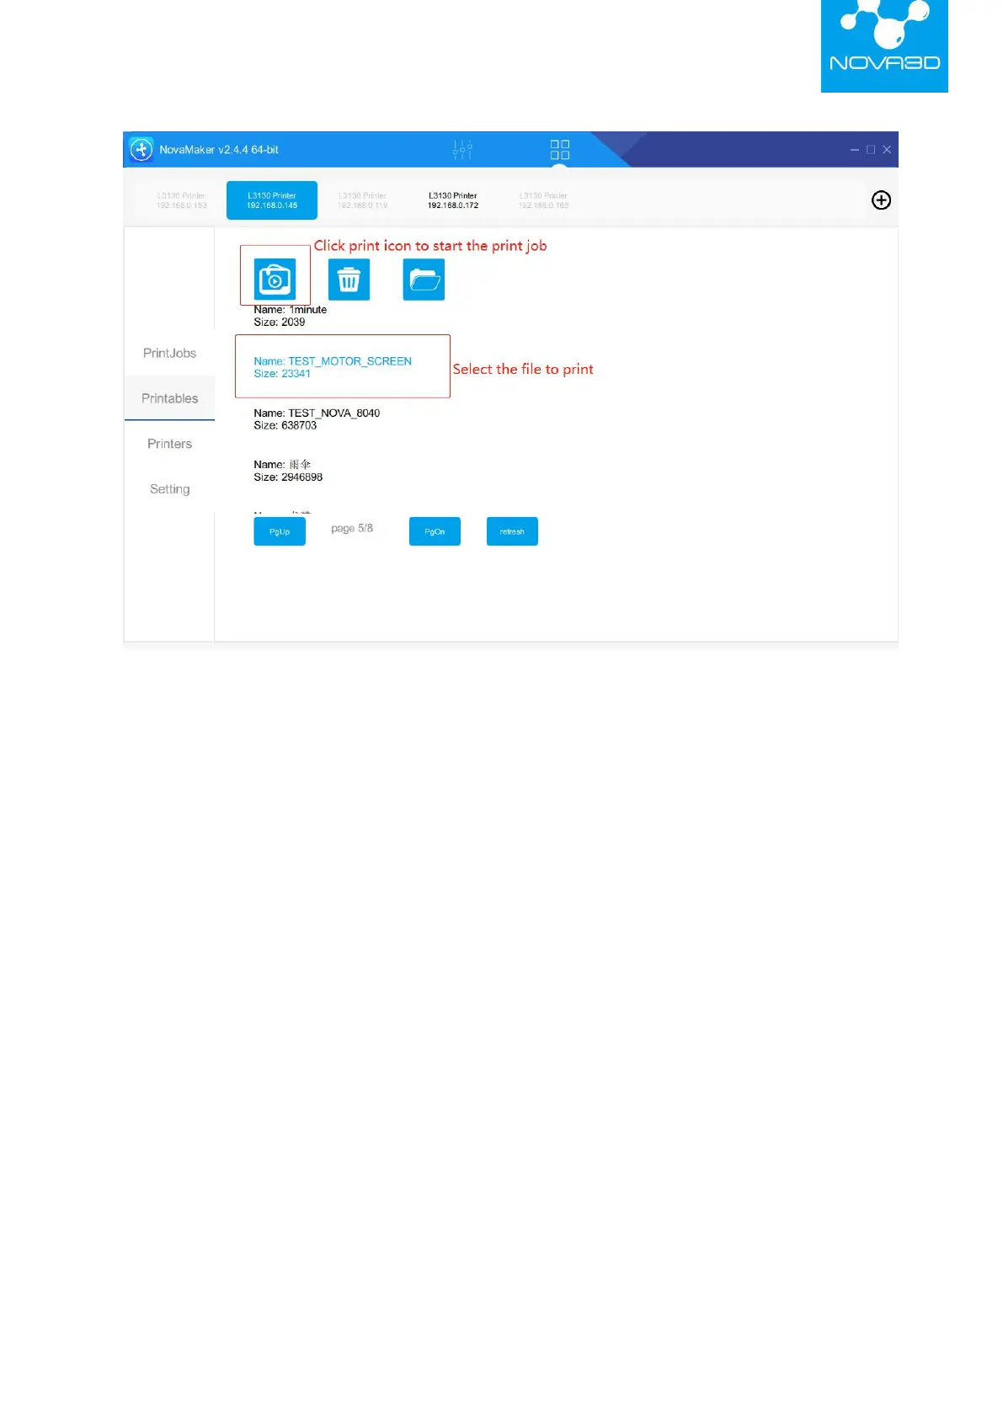Click the PgUp button
Image resolution: width=1003 pixels, height=1418 pixels.
(280, 531)
